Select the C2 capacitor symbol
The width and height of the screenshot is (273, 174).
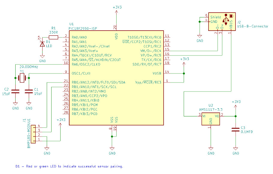click(x=15, y=91)
